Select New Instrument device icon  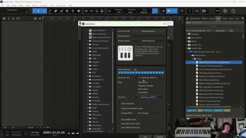coord(90,34)
